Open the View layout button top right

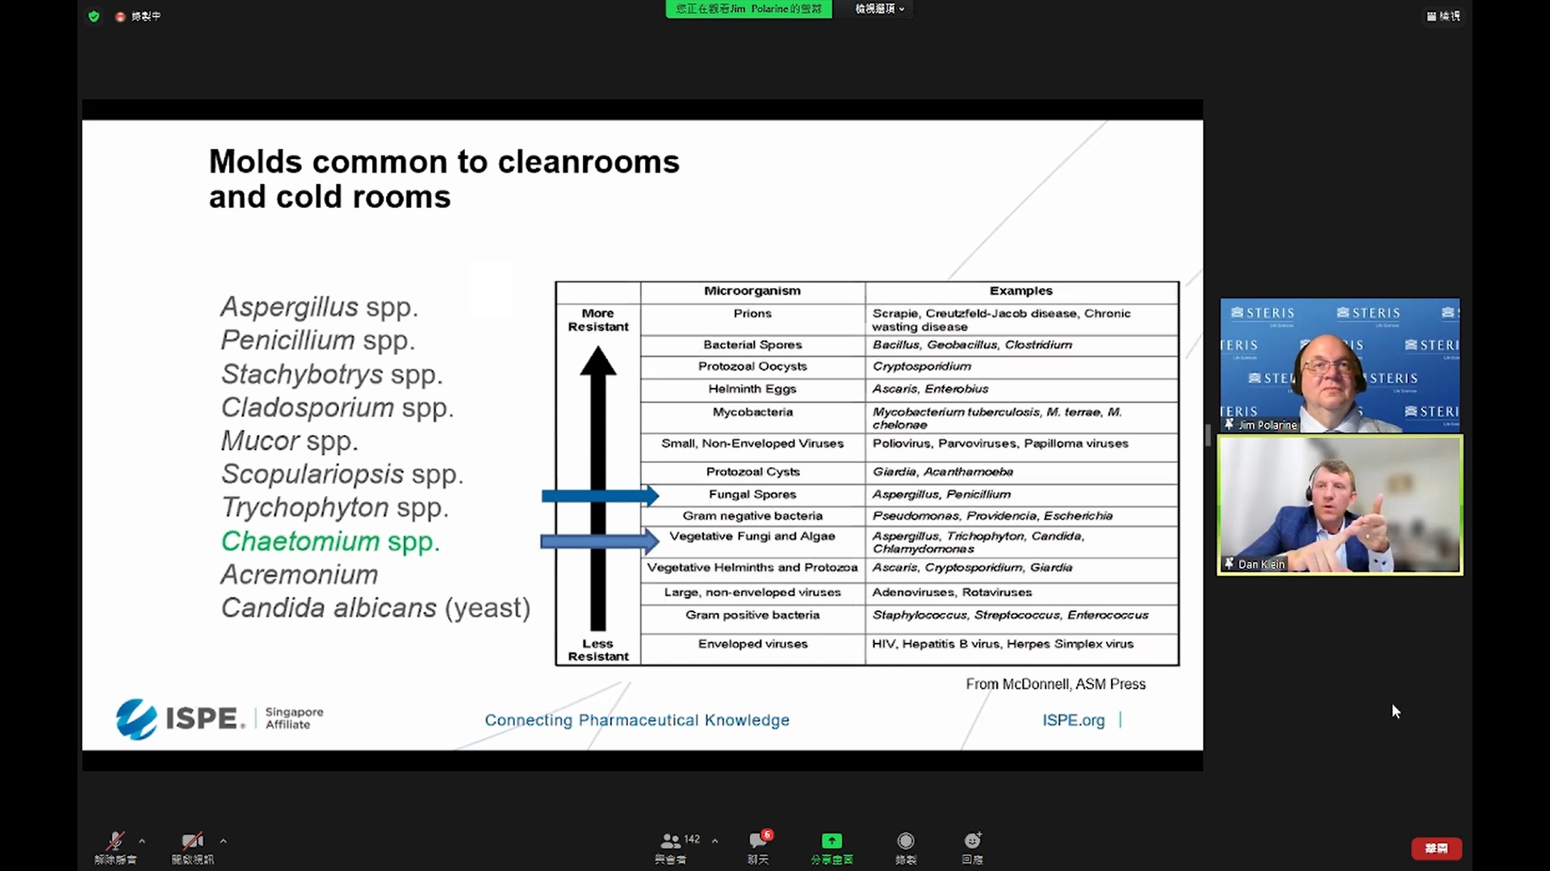[x=1443, y=16]
